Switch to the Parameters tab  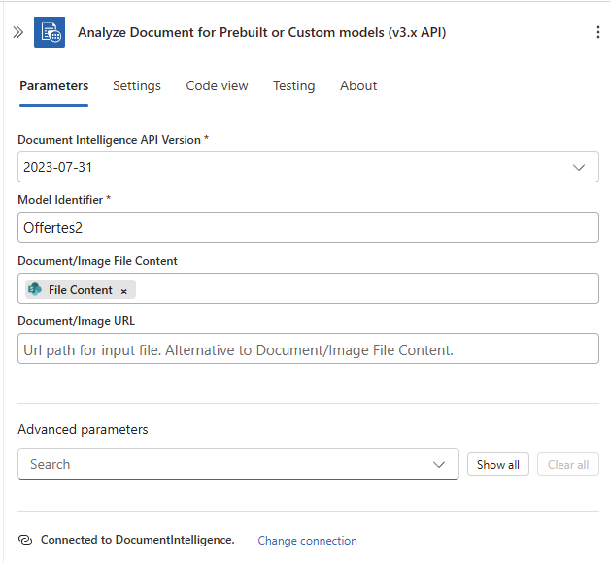(x=53, y=85)
